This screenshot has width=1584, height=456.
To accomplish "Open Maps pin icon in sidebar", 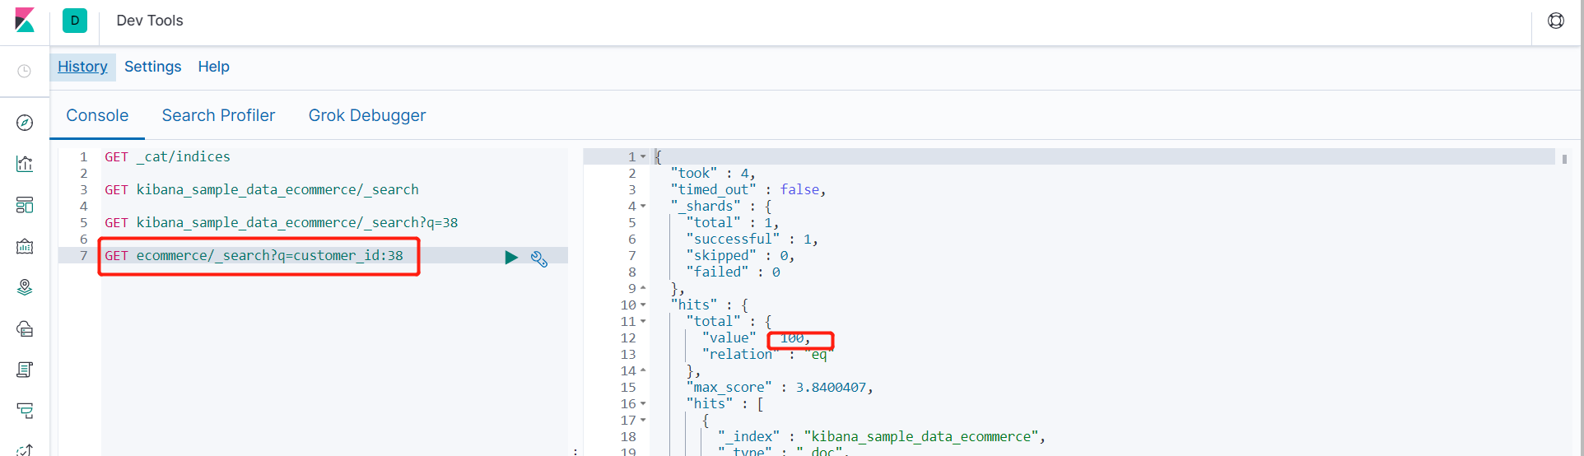I will pyautogui.click(x=25, y=287).
